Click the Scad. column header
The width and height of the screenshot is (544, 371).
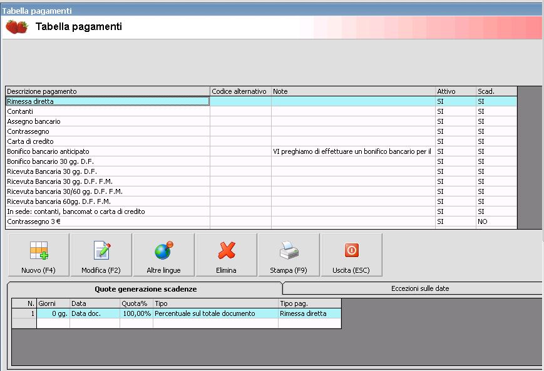point(496,91)
